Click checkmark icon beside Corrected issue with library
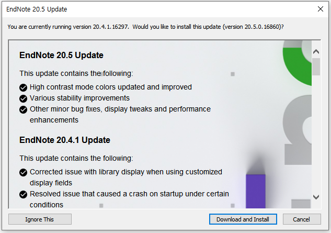Screen dimensions: 331x233 coord(23,172)
